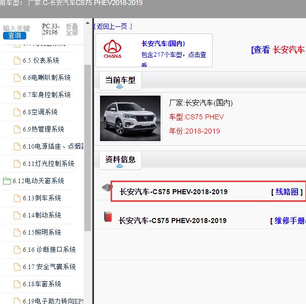Click the page icon beside 6.5 仪表系统
This screenshot has width=306, height=304.
point(17,61)
